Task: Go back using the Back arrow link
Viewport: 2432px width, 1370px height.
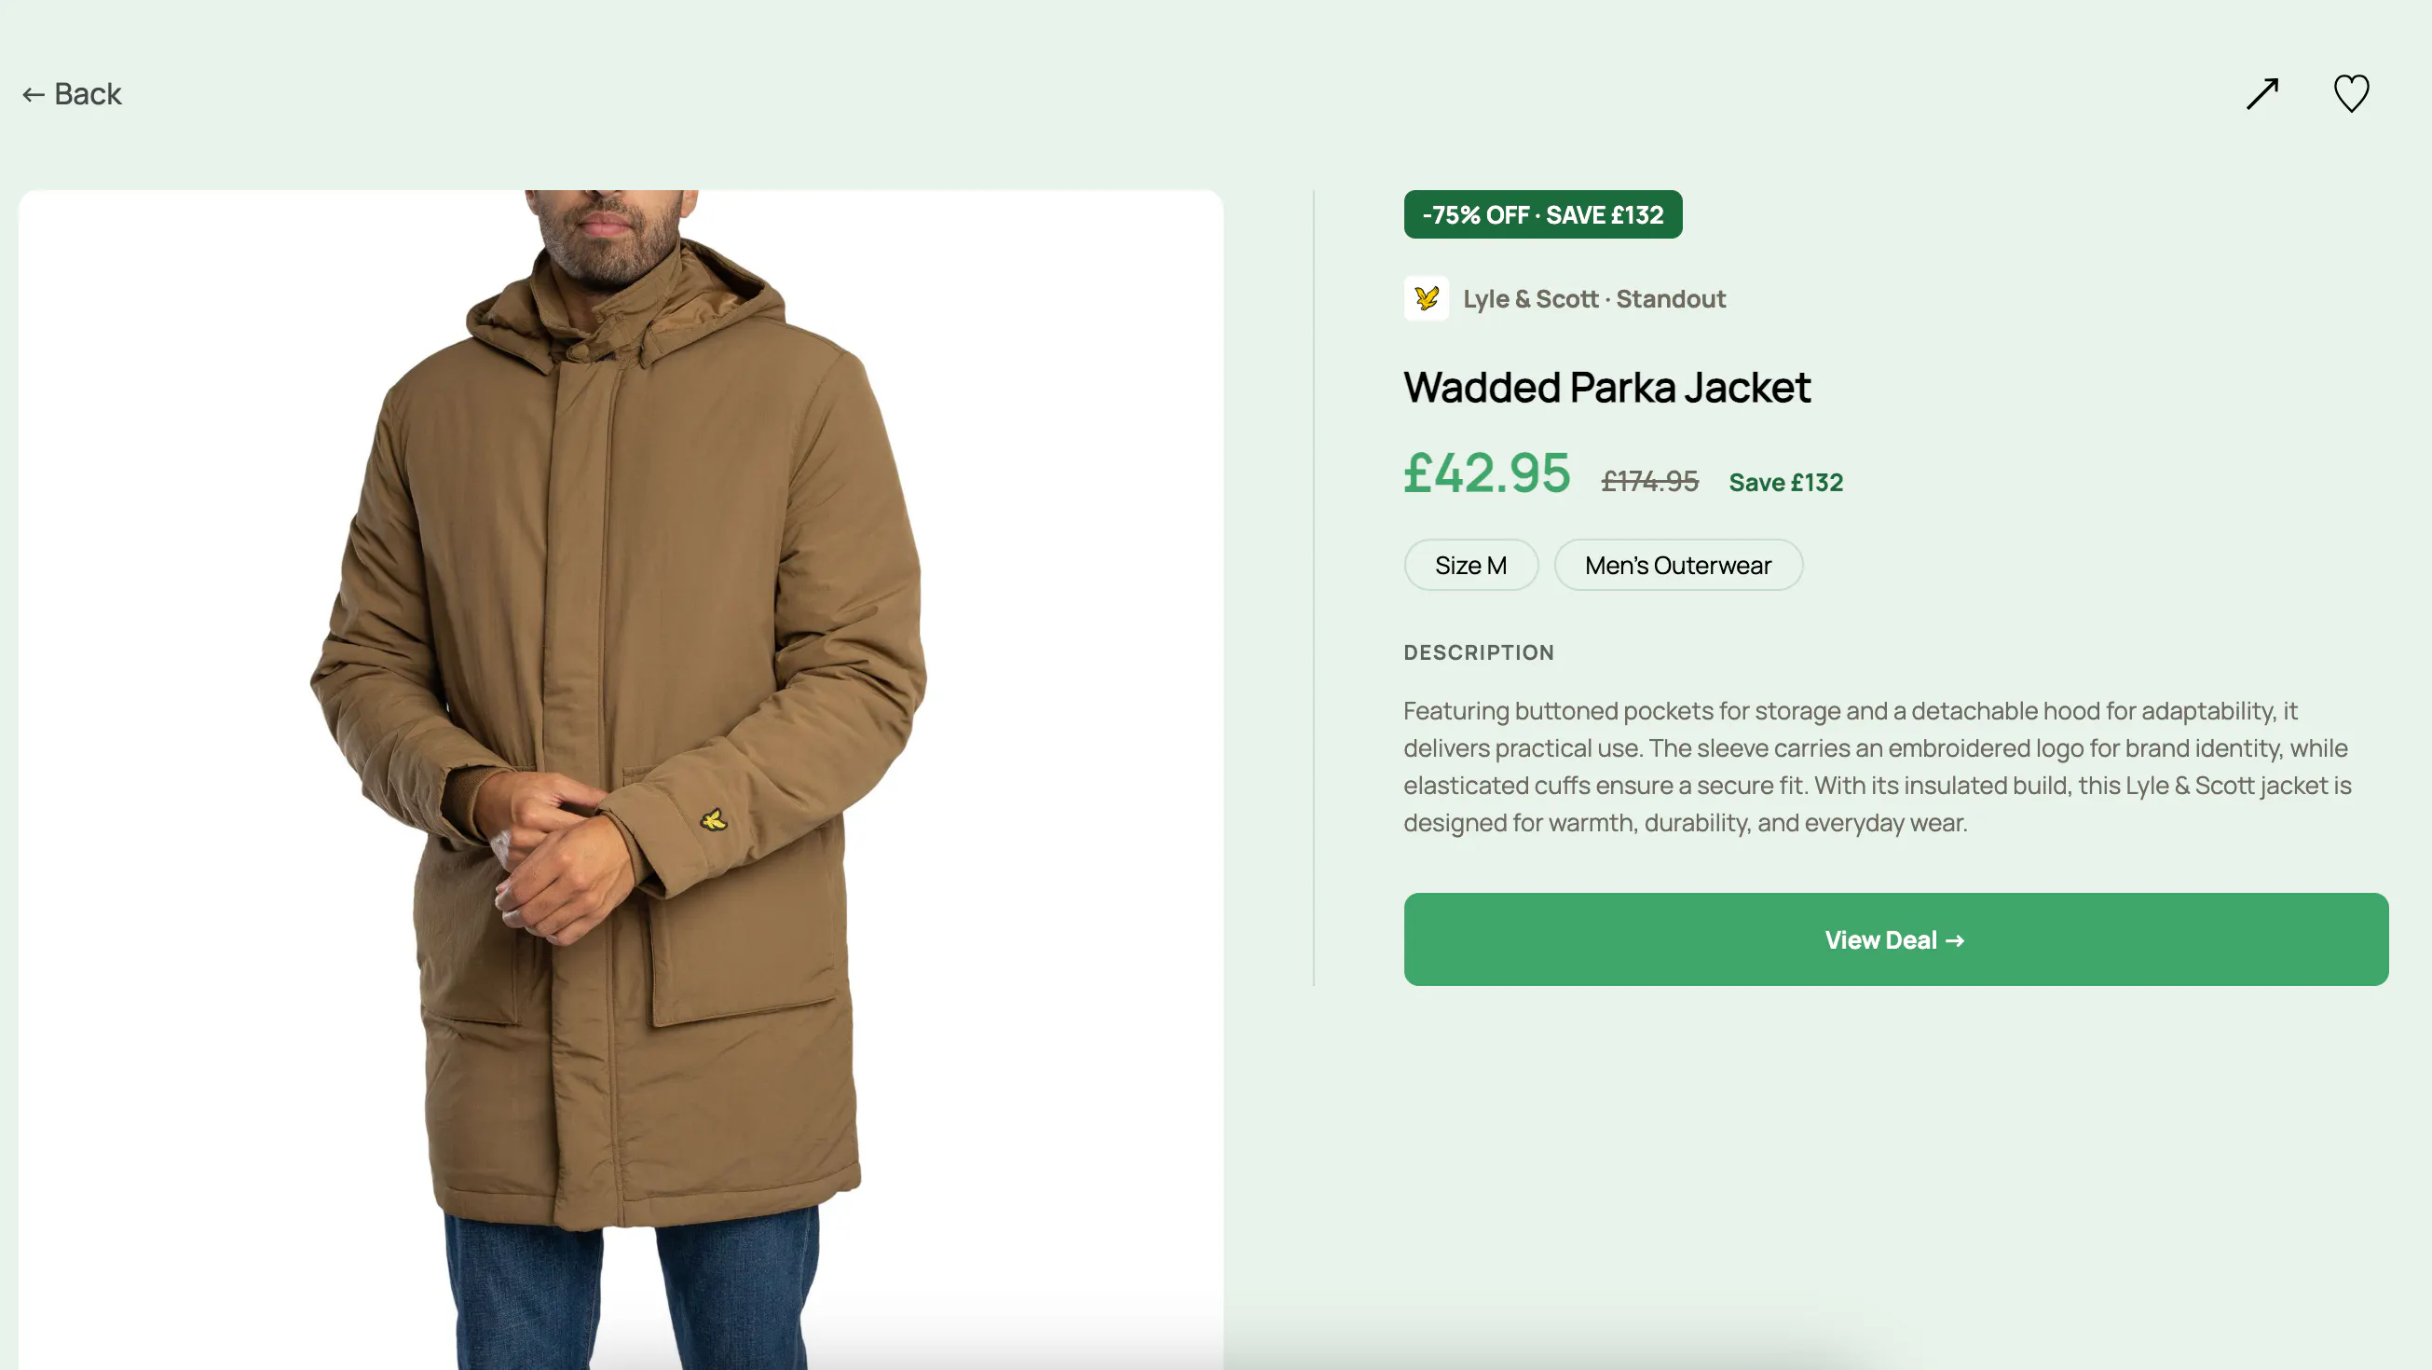Action: coord(72,94)
